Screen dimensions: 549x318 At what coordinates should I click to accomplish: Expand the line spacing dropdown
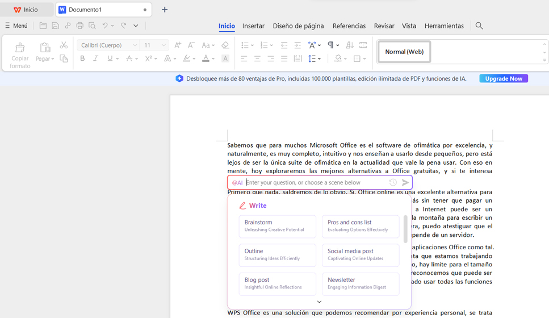pos(319,59)
